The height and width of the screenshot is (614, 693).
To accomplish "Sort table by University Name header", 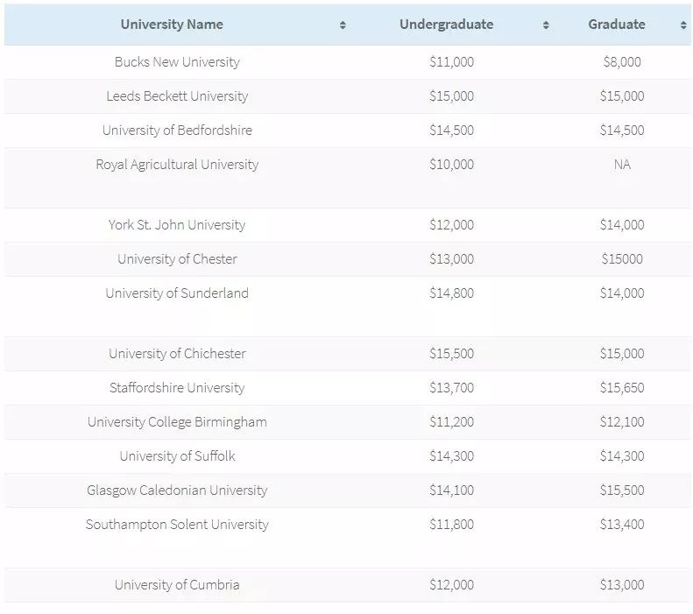I will click(172, 25).
